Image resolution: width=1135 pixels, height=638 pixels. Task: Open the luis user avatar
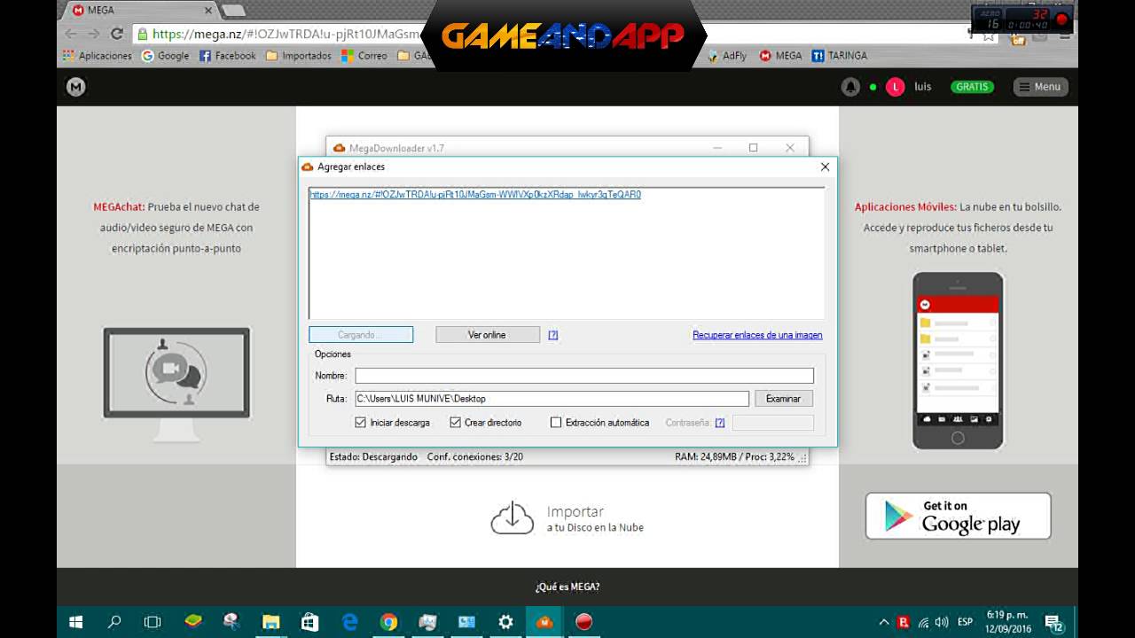point(896,87)
